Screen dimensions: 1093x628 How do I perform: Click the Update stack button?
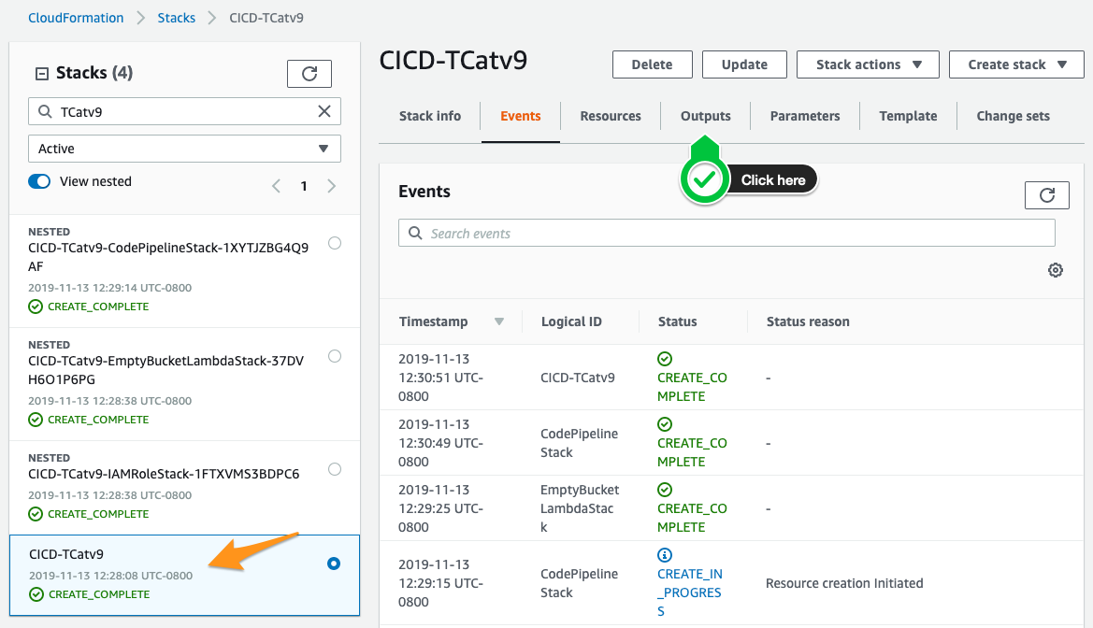pos(744,64)
